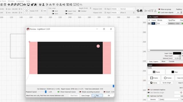Open the Font dropdown showing Arial
The height and width of the screenshot is (102, 183).
click(65, 8)
